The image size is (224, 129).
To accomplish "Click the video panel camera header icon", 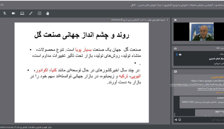I will 176,20.
